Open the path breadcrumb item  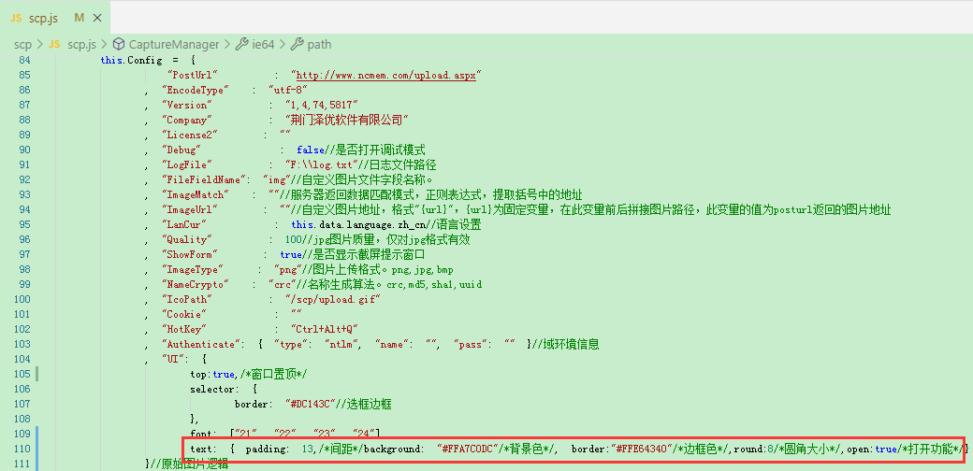click(x=320, y=44)
